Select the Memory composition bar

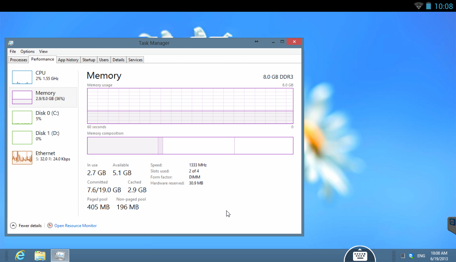[190, 146]
